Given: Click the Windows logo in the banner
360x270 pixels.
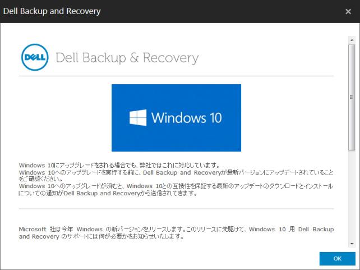Looking at the screenshot, I should click(x=138, y=118).
